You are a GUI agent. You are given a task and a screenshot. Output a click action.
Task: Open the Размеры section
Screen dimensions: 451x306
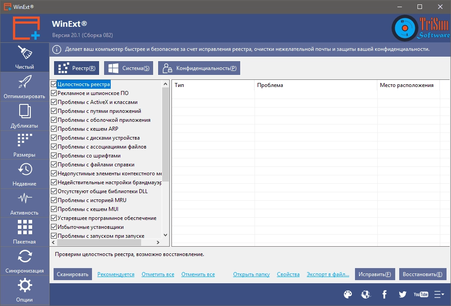25,145
